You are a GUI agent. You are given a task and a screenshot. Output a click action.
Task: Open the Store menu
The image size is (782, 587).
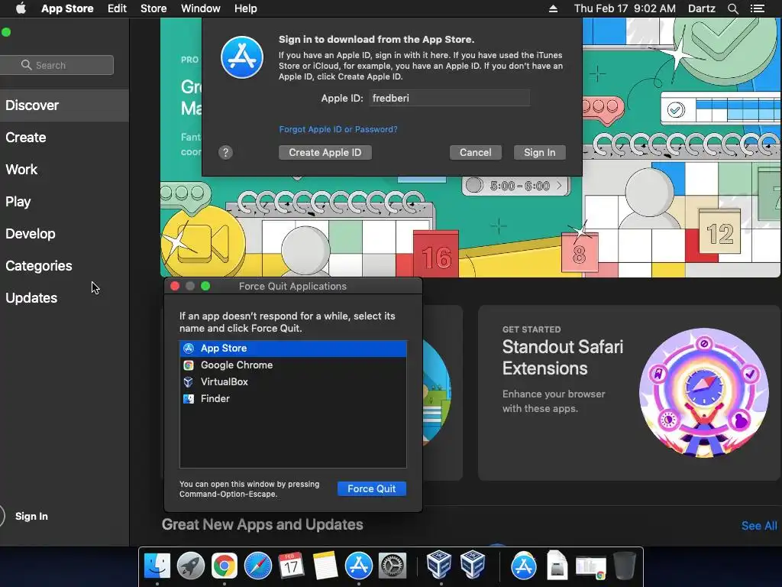pyautogui.click(x=153, y=8)
